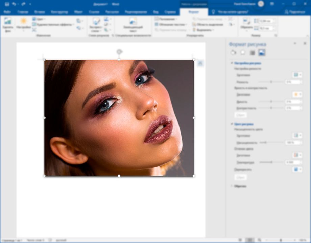This screenshot has height=243, width=311.
Task: Click the Fill & Line icon in pane
Action: click(x=234, y=53)
